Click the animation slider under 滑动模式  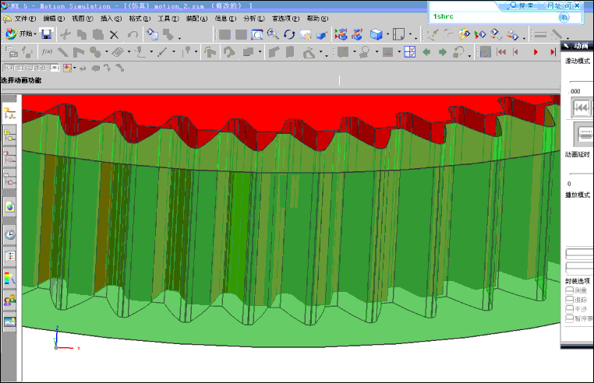(582, 82)
